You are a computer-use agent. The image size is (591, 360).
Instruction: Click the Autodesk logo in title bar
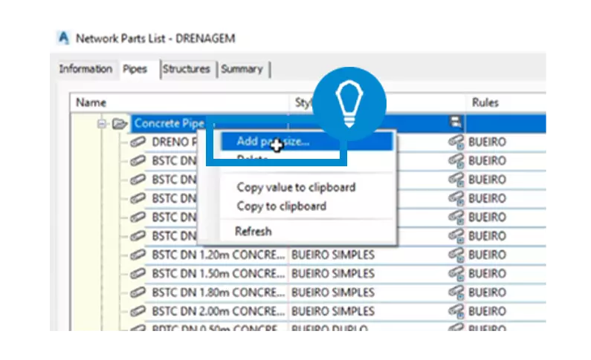point(64,38)
